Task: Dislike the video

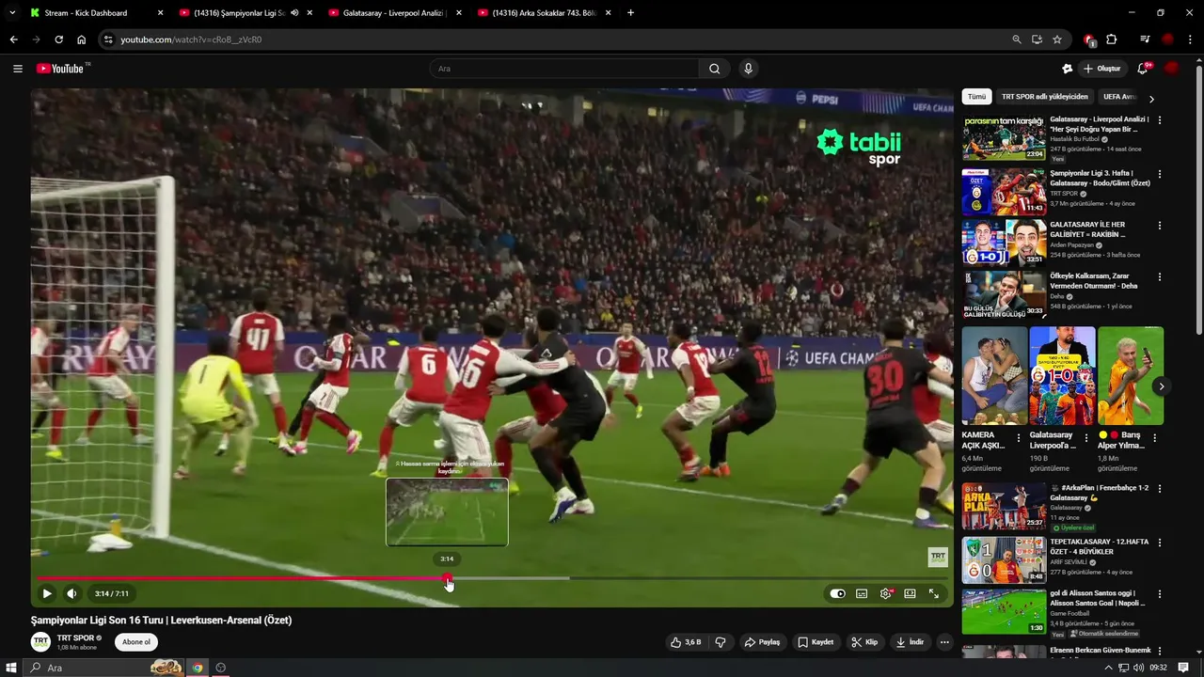Action: (721, 642)
